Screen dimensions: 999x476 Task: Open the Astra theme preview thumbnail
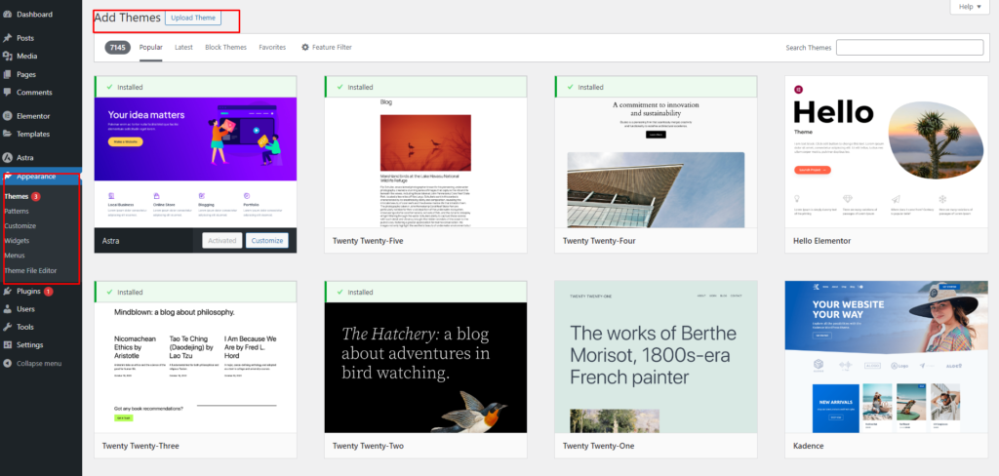point(195,163)
